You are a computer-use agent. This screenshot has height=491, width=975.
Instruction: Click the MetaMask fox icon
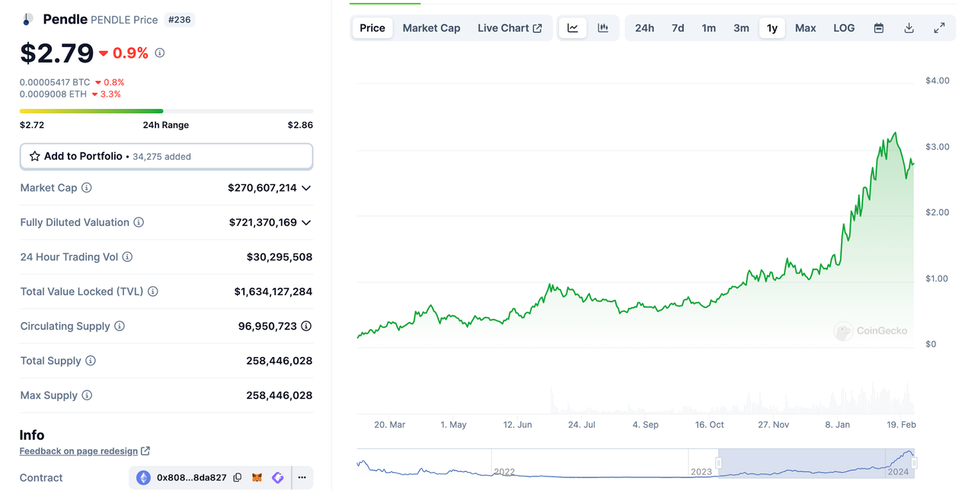(x=258, y=477)
